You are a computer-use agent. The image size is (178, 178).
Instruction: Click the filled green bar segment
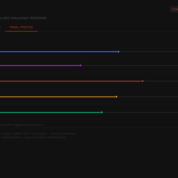point(51,113)
